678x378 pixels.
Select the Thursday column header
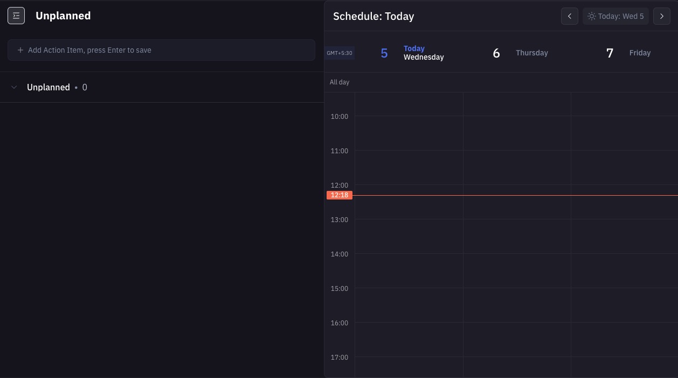[532, 53]
